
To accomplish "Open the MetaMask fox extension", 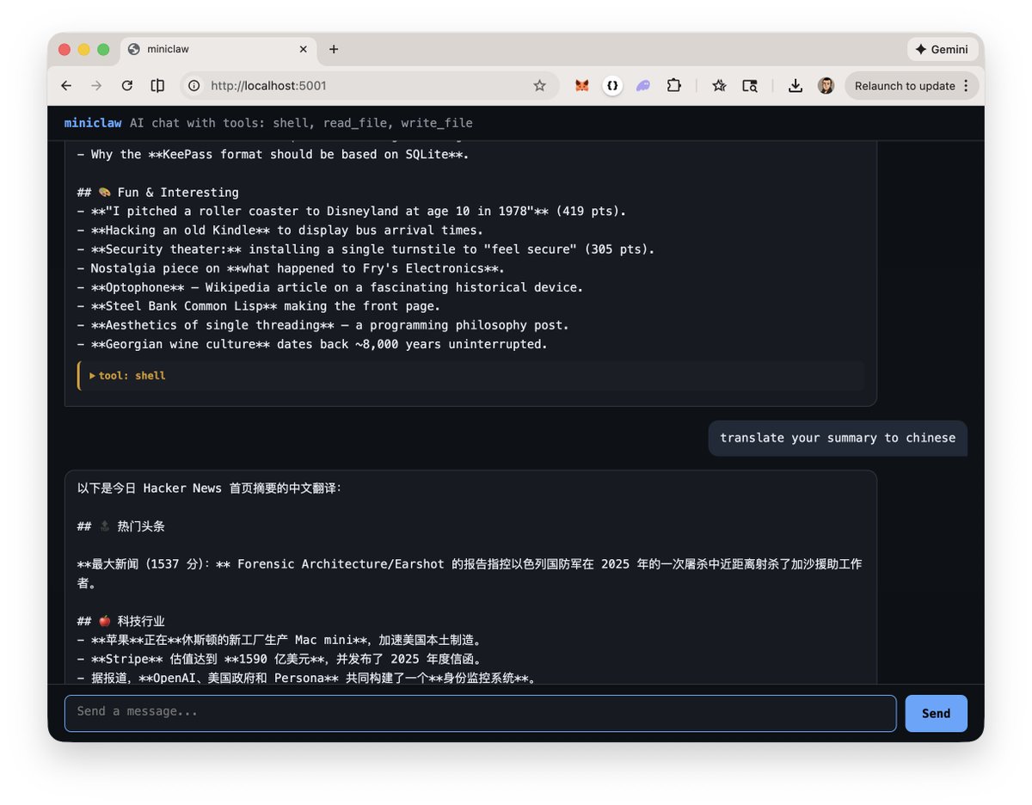I will (x=582, y=86).
